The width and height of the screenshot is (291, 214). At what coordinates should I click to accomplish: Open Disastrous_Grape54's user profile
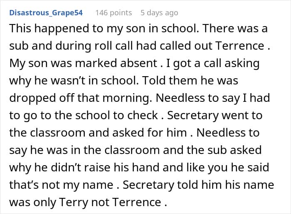click(46, 13)
